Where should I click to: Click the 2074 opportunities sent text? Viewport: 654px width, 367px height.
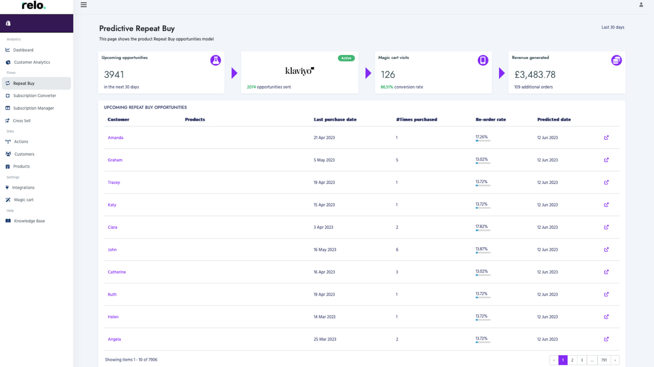click(269, 87)
